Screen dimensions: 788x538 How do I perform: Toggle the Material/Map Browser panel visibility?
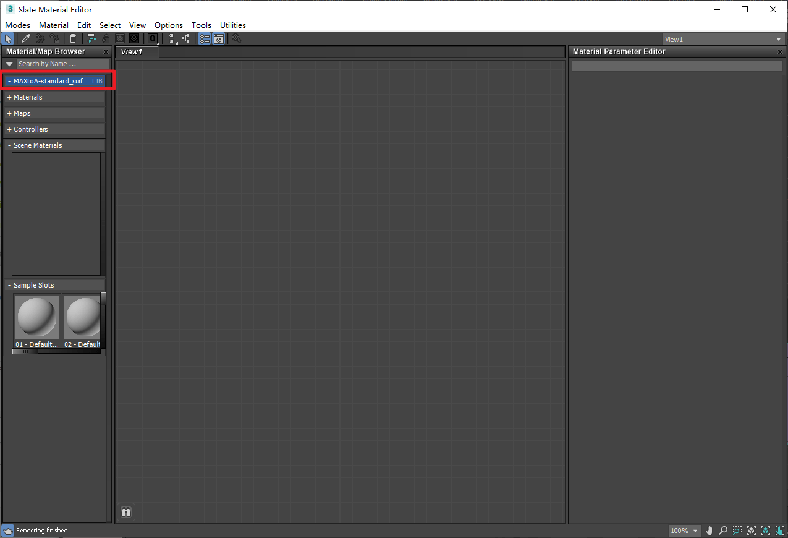pyautogui.click(x=204, y=38)
